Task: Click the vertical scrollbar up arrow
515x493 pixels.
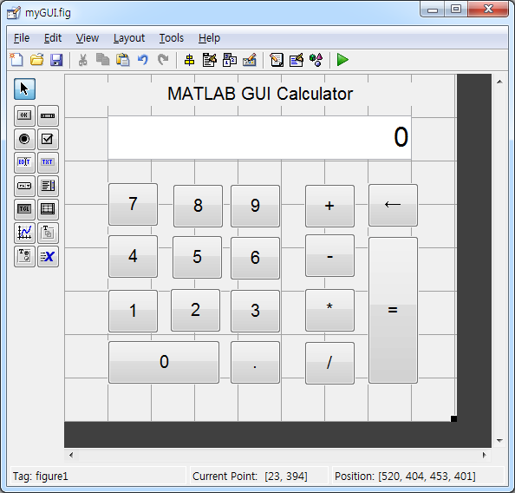Action: 500,82
